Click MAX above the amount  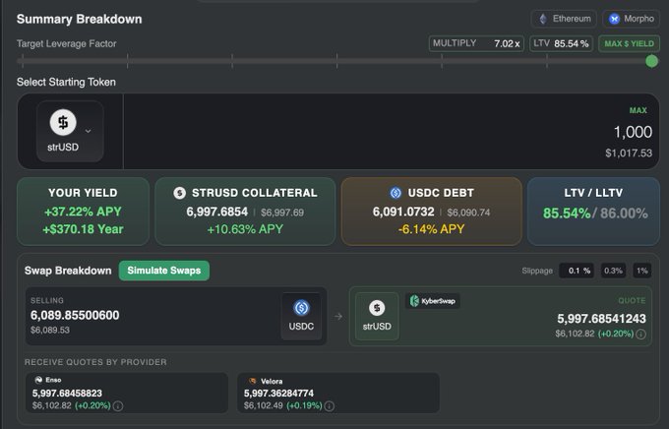[638, 110]
